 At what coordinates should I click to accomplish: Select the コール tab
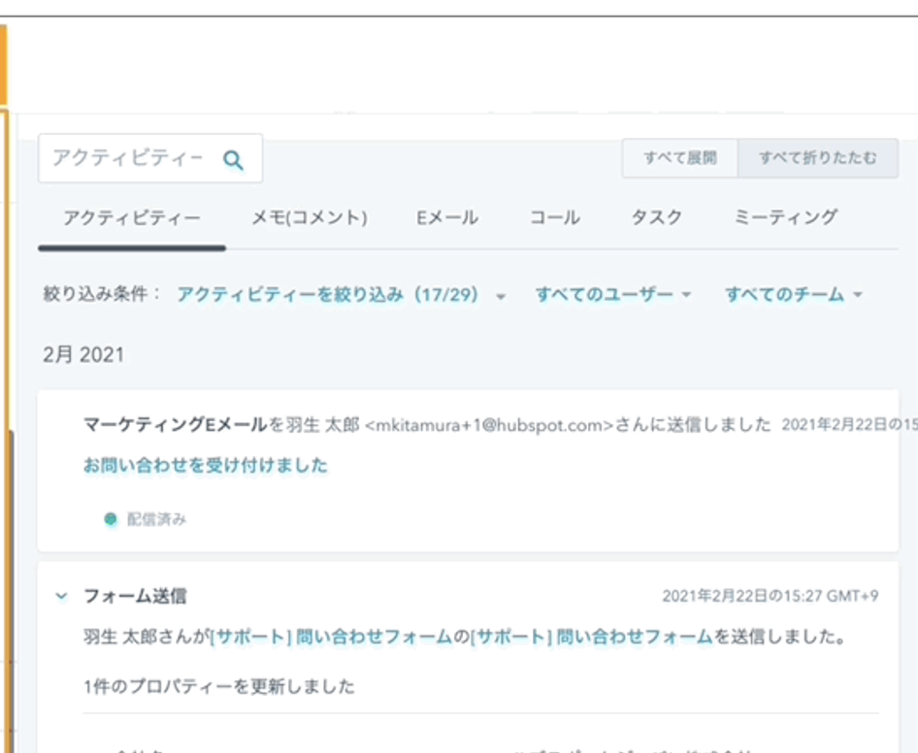coord(554,217)
